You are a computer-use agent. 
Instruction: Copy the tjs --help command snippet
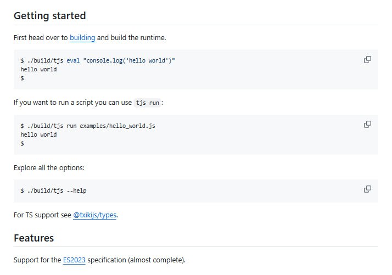click(x=367, y=189)
